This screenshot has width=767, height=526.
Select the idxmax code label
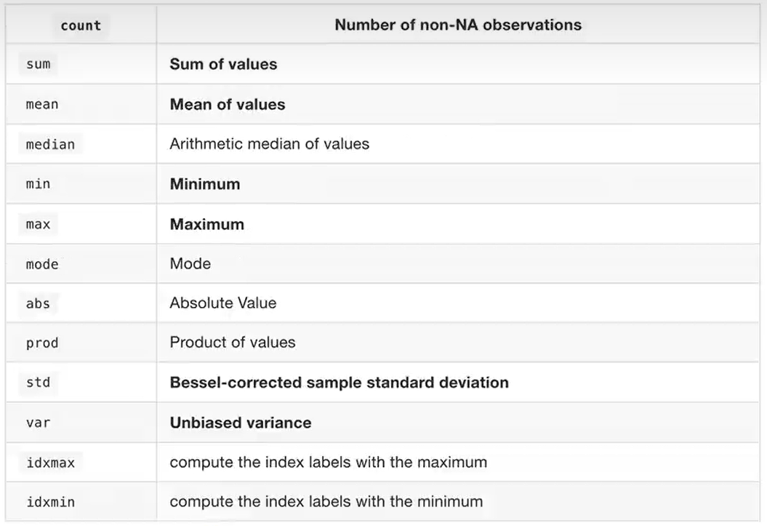[50, 462]
